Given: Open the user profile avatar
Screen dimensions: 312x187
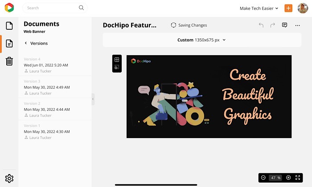Looking at the screenshot, I should coord(303,8).
